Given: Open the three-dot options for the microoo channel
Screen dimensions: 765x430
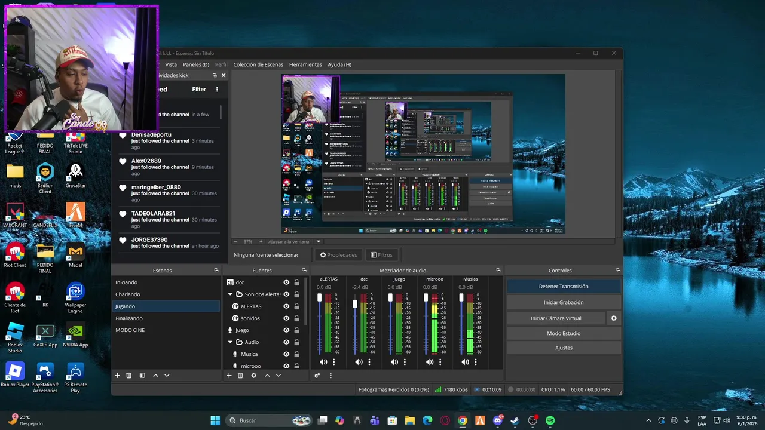Looking at the screenshot, I should pos(440,362).
